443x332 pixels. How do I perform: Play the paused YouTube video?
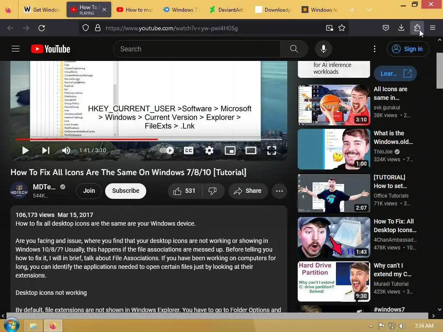coord(26,150)
